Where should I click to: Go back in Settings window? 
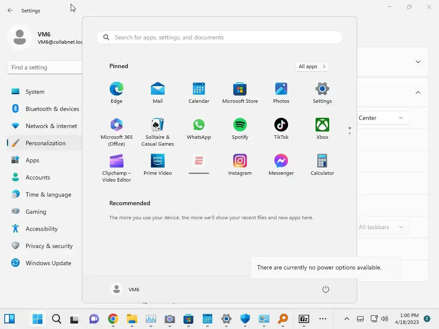click(10, 10)
